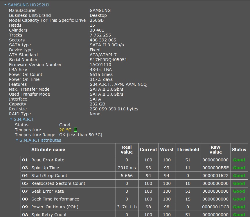
Task: Click the Sectors value 488 392 065
Action: tap(103, 40)
